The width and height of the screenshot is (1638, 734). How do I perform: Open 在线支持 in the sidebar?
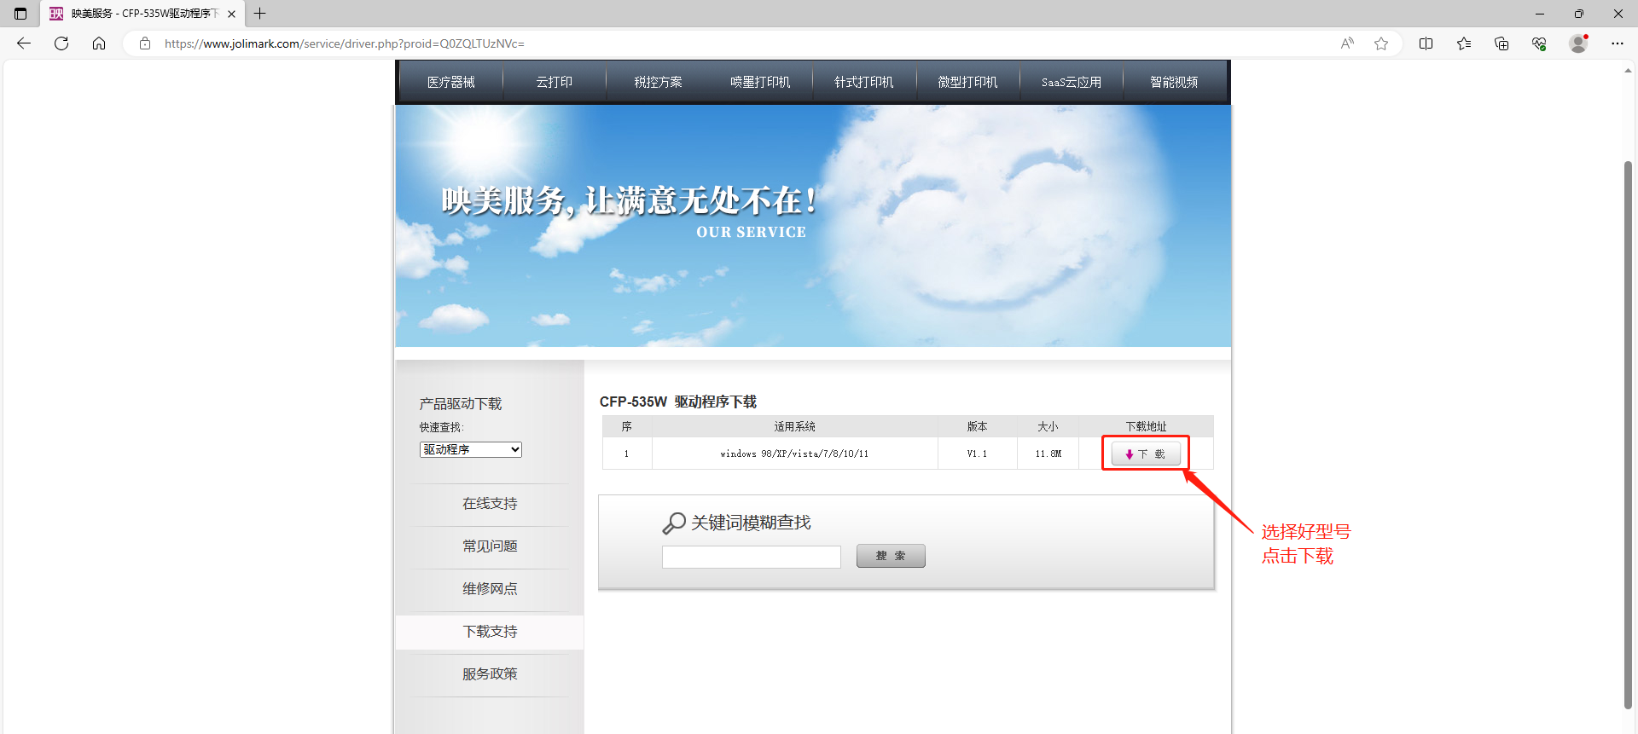click(490, 504)
